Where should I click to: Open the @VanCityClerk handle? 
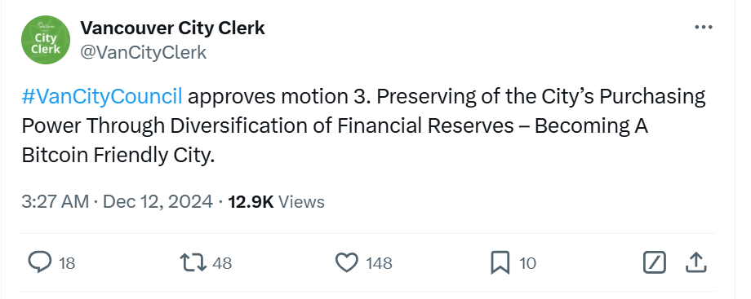[143, 52]
